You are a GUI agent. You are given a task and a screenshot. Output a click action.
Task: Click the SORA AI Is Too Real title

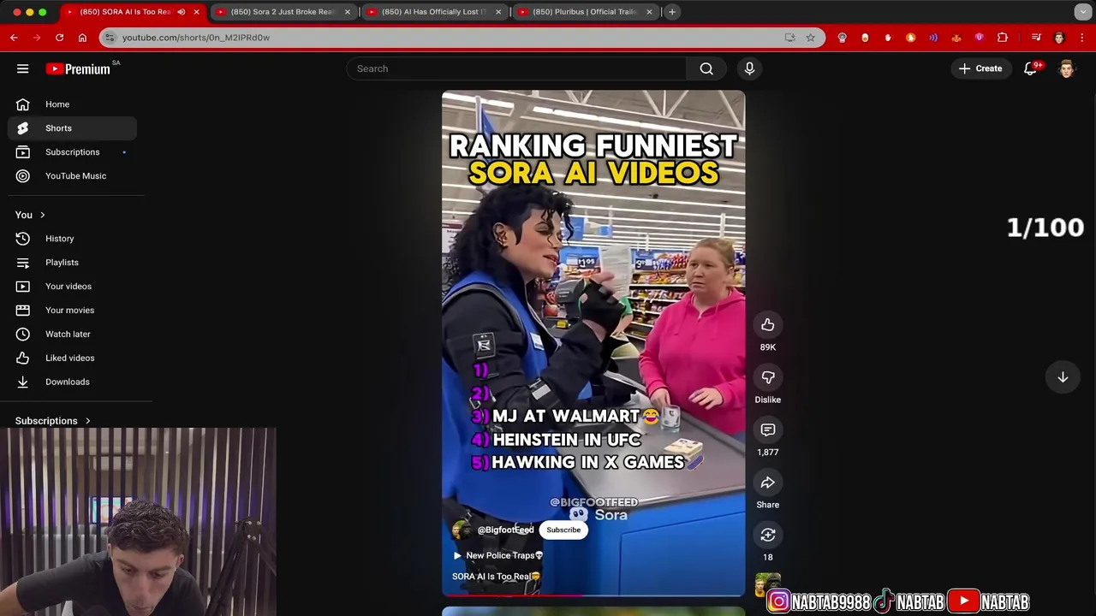pos(496,576)
